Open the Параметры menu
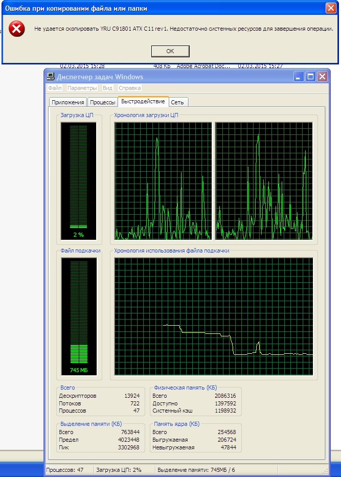Image resolution: width=341 pixels, height=477 pixels. (x=82, y=88)
